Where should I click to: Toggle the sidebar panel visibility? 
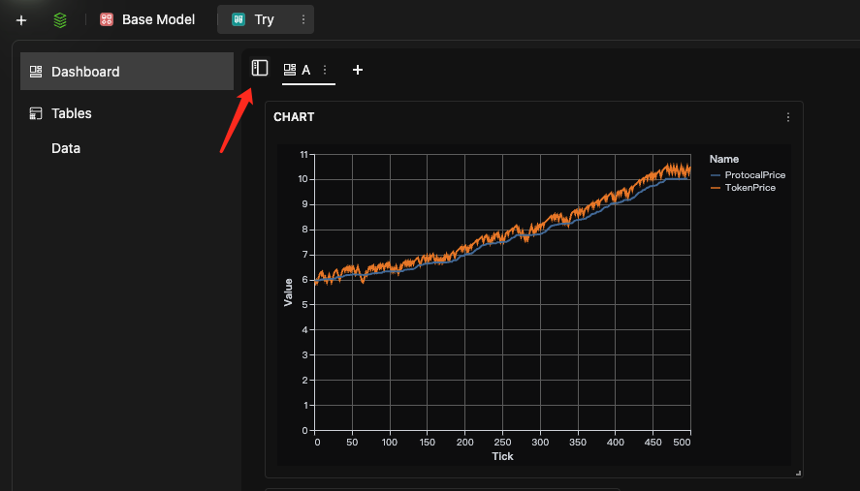tap(260, 68)
